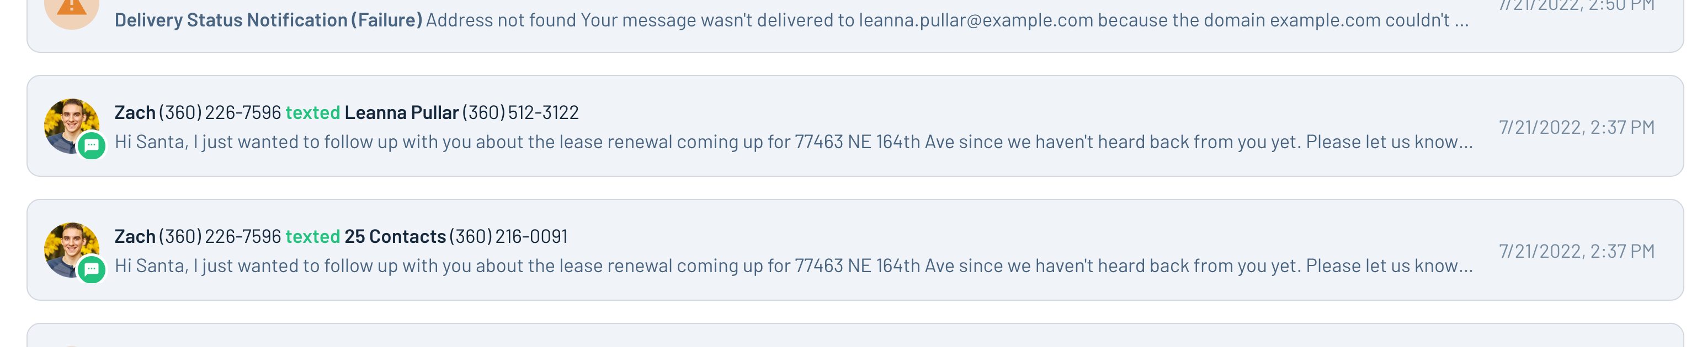Click phone number (360) 216-0091
Screen dimensions: 1702x347
point(508,236)
